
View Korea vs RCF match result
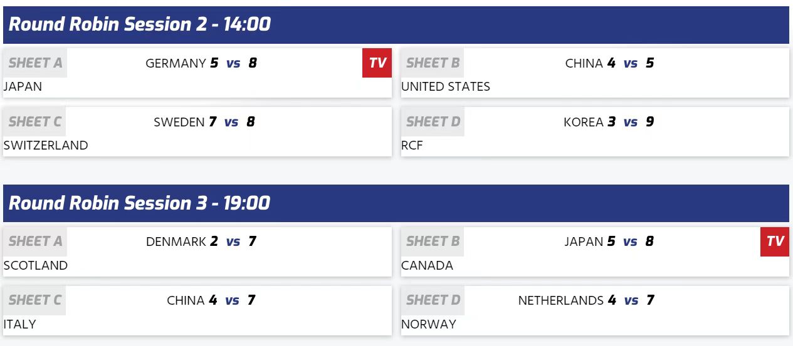[630, 122]
